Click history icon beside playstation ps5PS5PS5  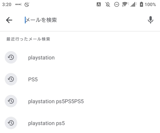11,101
